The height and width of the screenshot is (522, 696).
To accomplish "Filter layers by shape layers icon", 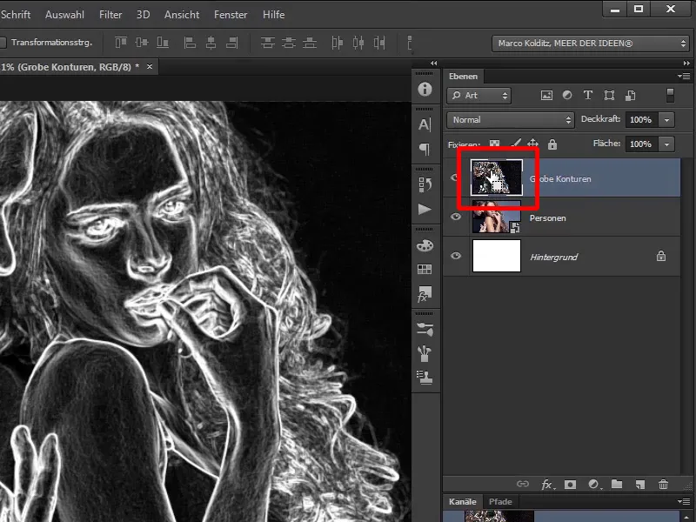I will (x=610, y=95).
